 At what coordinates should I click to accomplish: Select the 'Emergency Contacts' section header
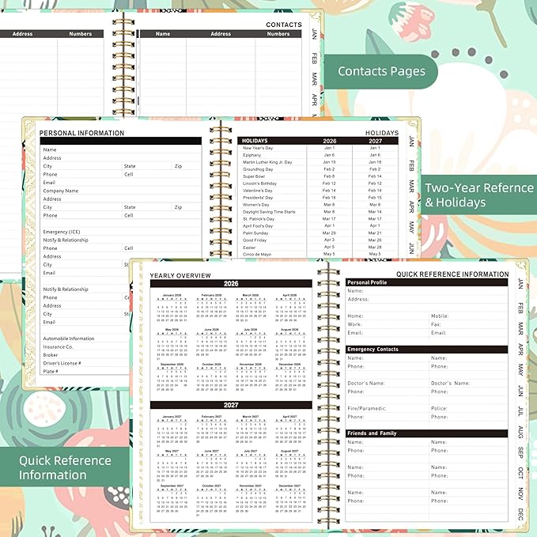426,350
